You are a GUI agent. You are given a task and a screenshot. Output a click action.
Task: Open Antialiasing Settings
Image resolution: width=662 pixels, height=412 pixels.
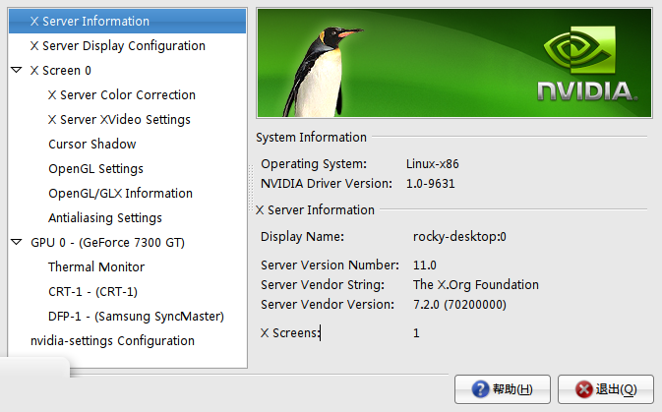pyautogui.click(x=105, y=218)
